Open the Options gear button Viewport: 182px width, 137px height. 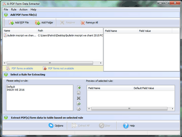(x=51, y=126)
